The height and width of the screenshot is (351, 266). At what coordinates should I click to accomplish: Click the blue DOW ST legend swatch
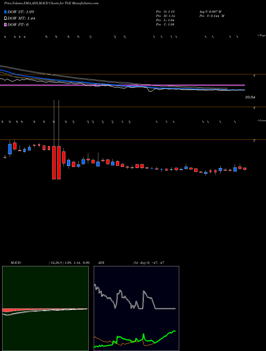6,12
